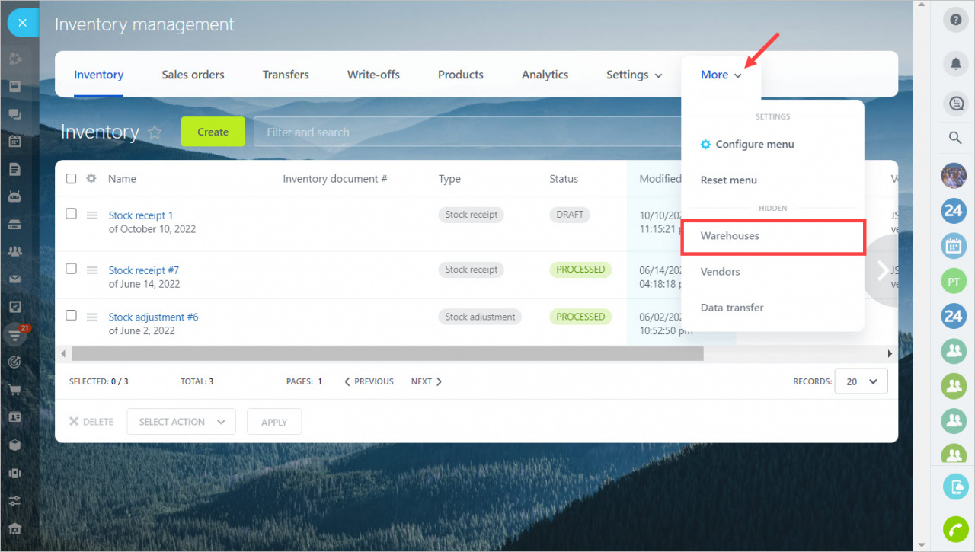
Task: Expand the Settings dropdown tab
Action: point(634,75)
